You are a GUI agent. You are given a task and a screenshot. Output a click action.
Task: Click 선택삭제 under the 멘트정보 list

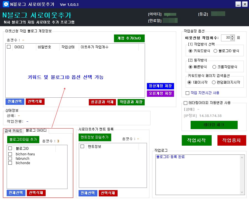pyautogui.click(x=108, y=193)
